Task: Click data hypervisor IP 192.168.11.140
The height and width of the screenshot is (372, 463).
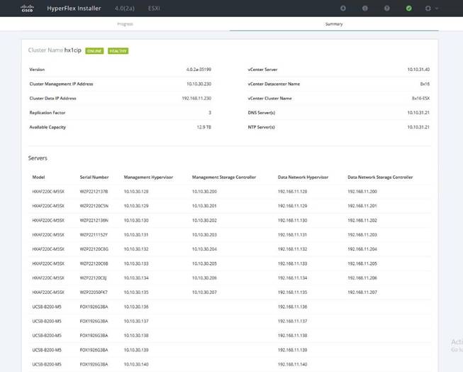Action: [x=292, y=364]
